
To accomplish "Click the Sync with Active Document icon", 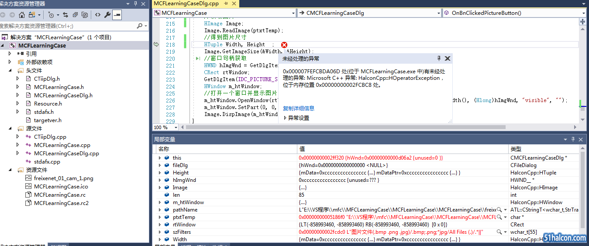I will pyautogui.click(x=65, y=15).
